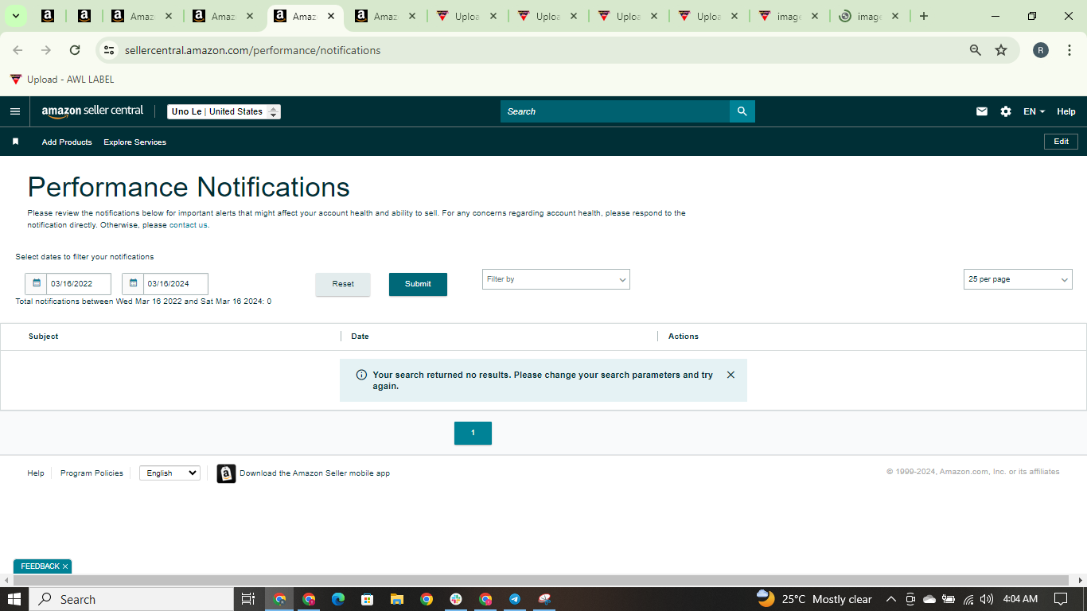The image size is (1087, 611).
Task: Click Download the Amazon Seller mobile app
Action: pyautogui.click(x=314, y=473)
